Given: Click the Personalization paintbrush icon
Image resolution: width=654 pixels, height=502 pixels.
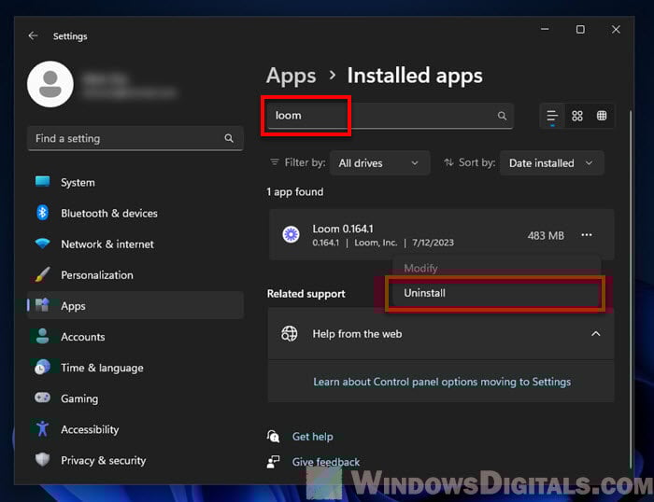Looking at the screenshot, I should coord(43,274).
